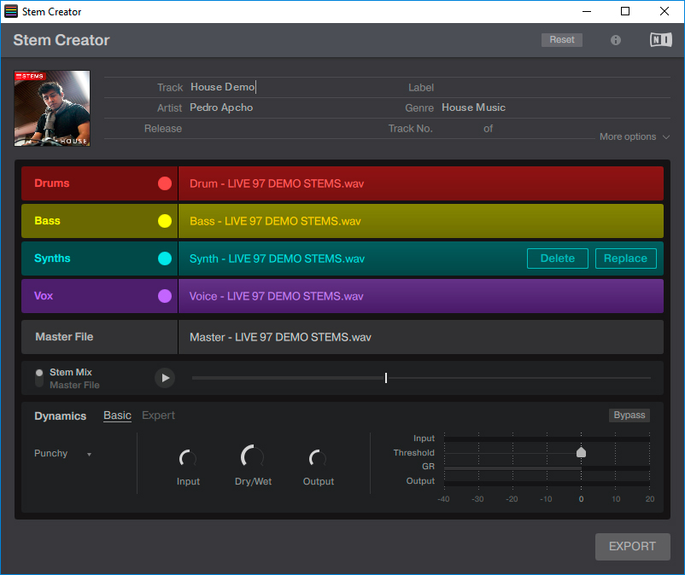Click Drum - LIVE 97 DEMO STEMS.wav file
The width and height of the screenshot is (685, 575).
pyautogui.click(x=277, y=183)
